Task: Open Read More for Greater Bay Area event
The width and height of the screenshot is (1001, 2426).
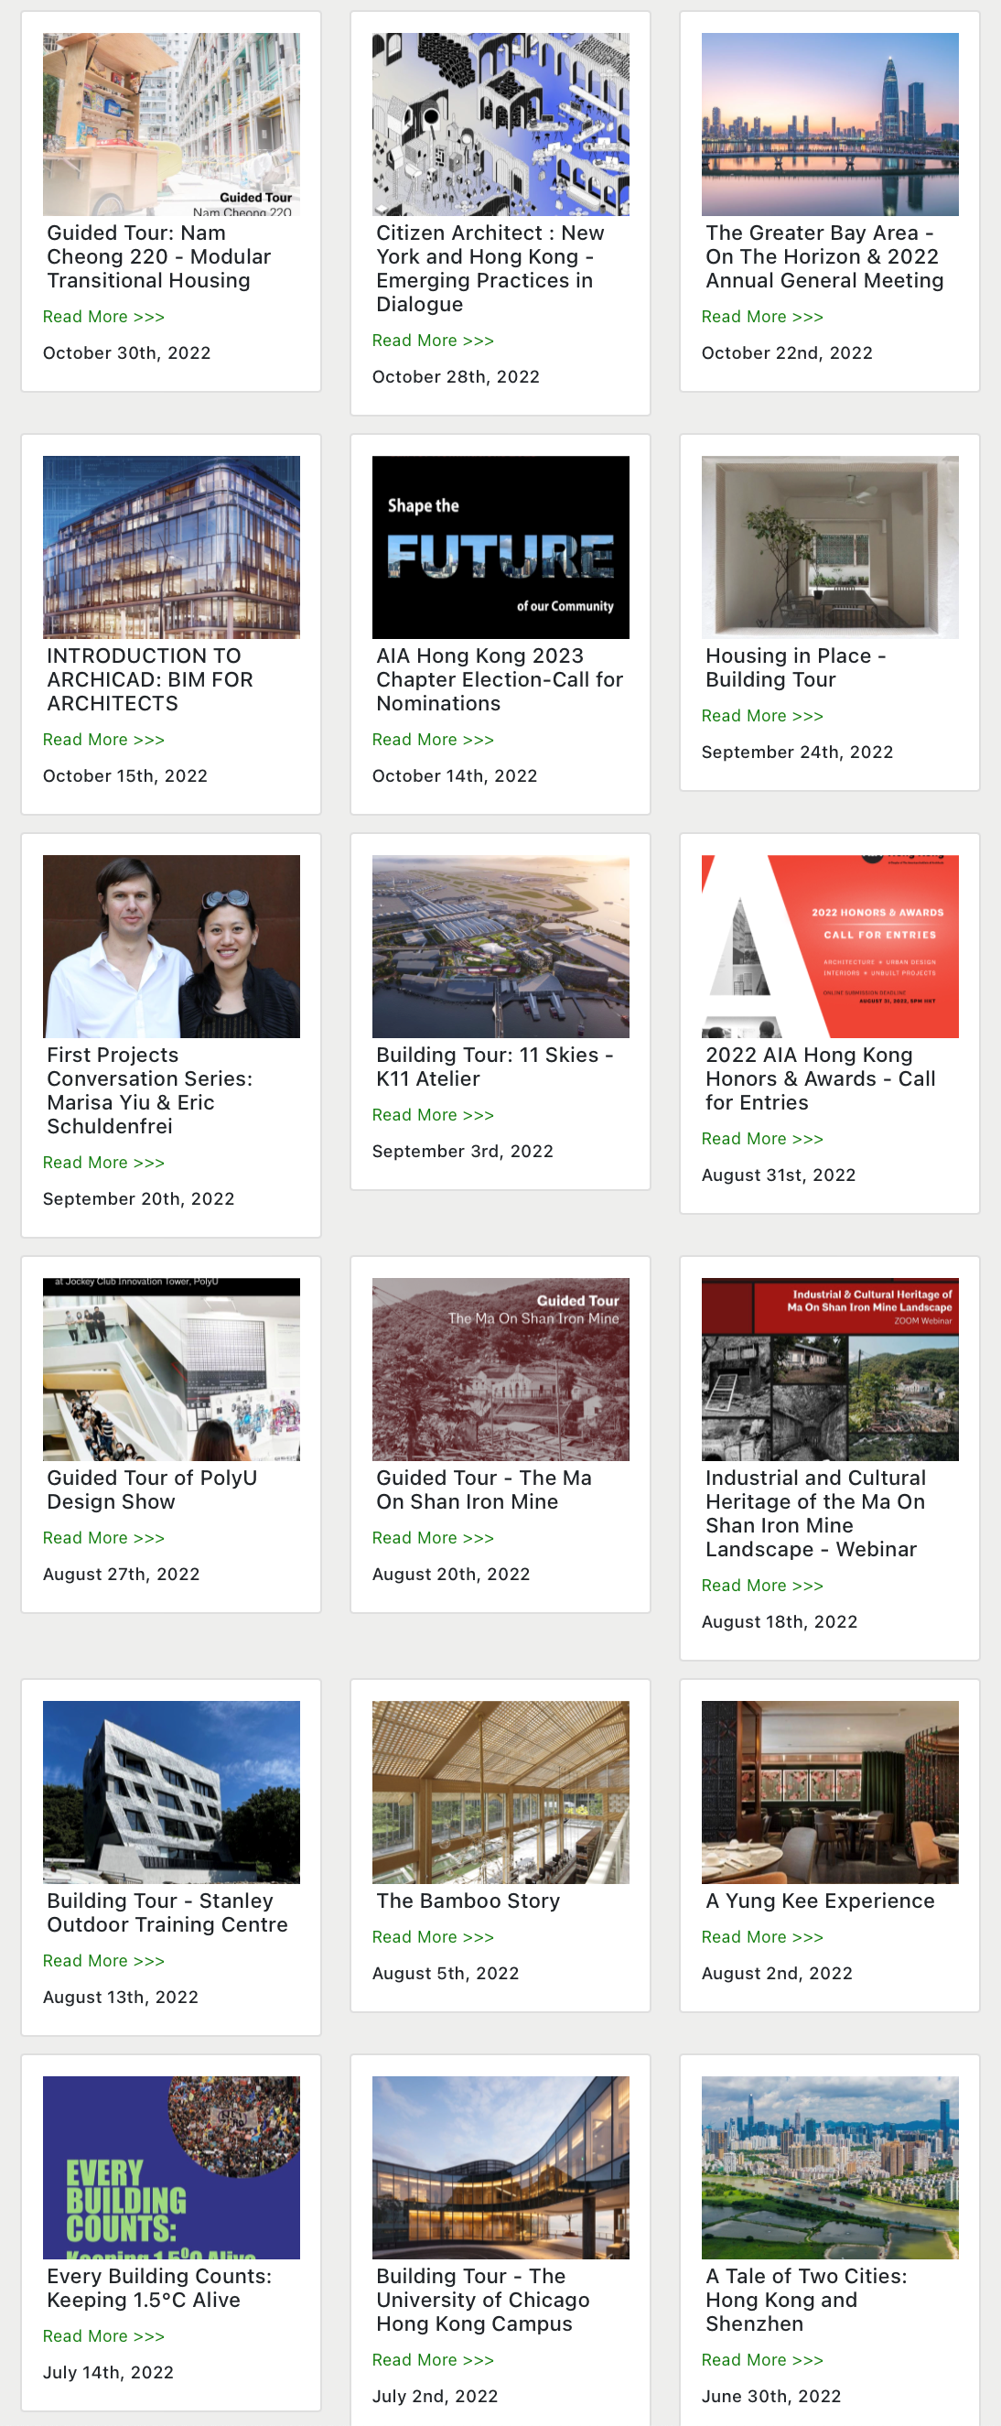Action: (763, 317)
